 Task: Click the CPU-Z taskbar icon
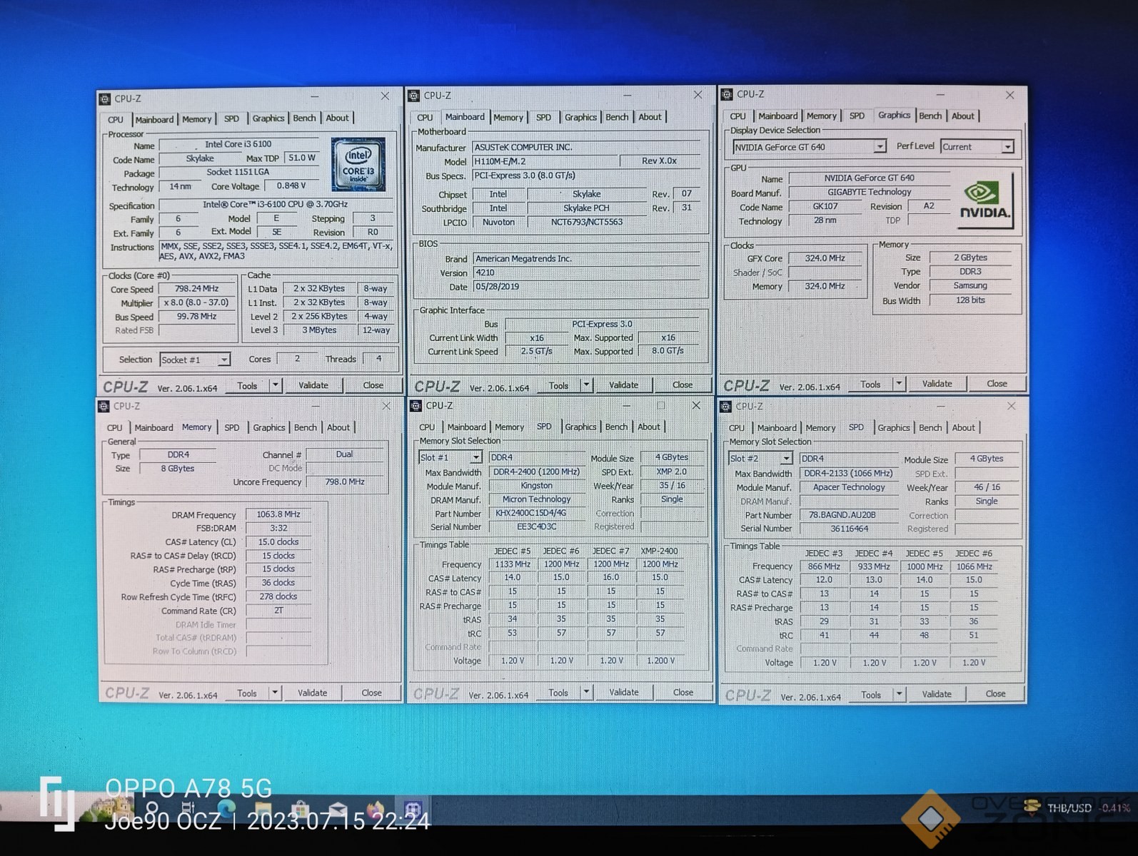[413, 809]
